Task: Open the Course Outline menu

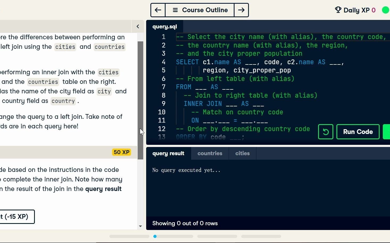Action: click(x=200, y=10)
